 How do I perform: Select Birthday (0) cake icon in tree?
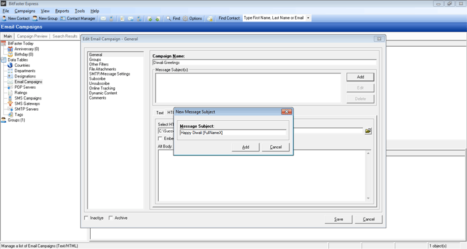point(10,55)
